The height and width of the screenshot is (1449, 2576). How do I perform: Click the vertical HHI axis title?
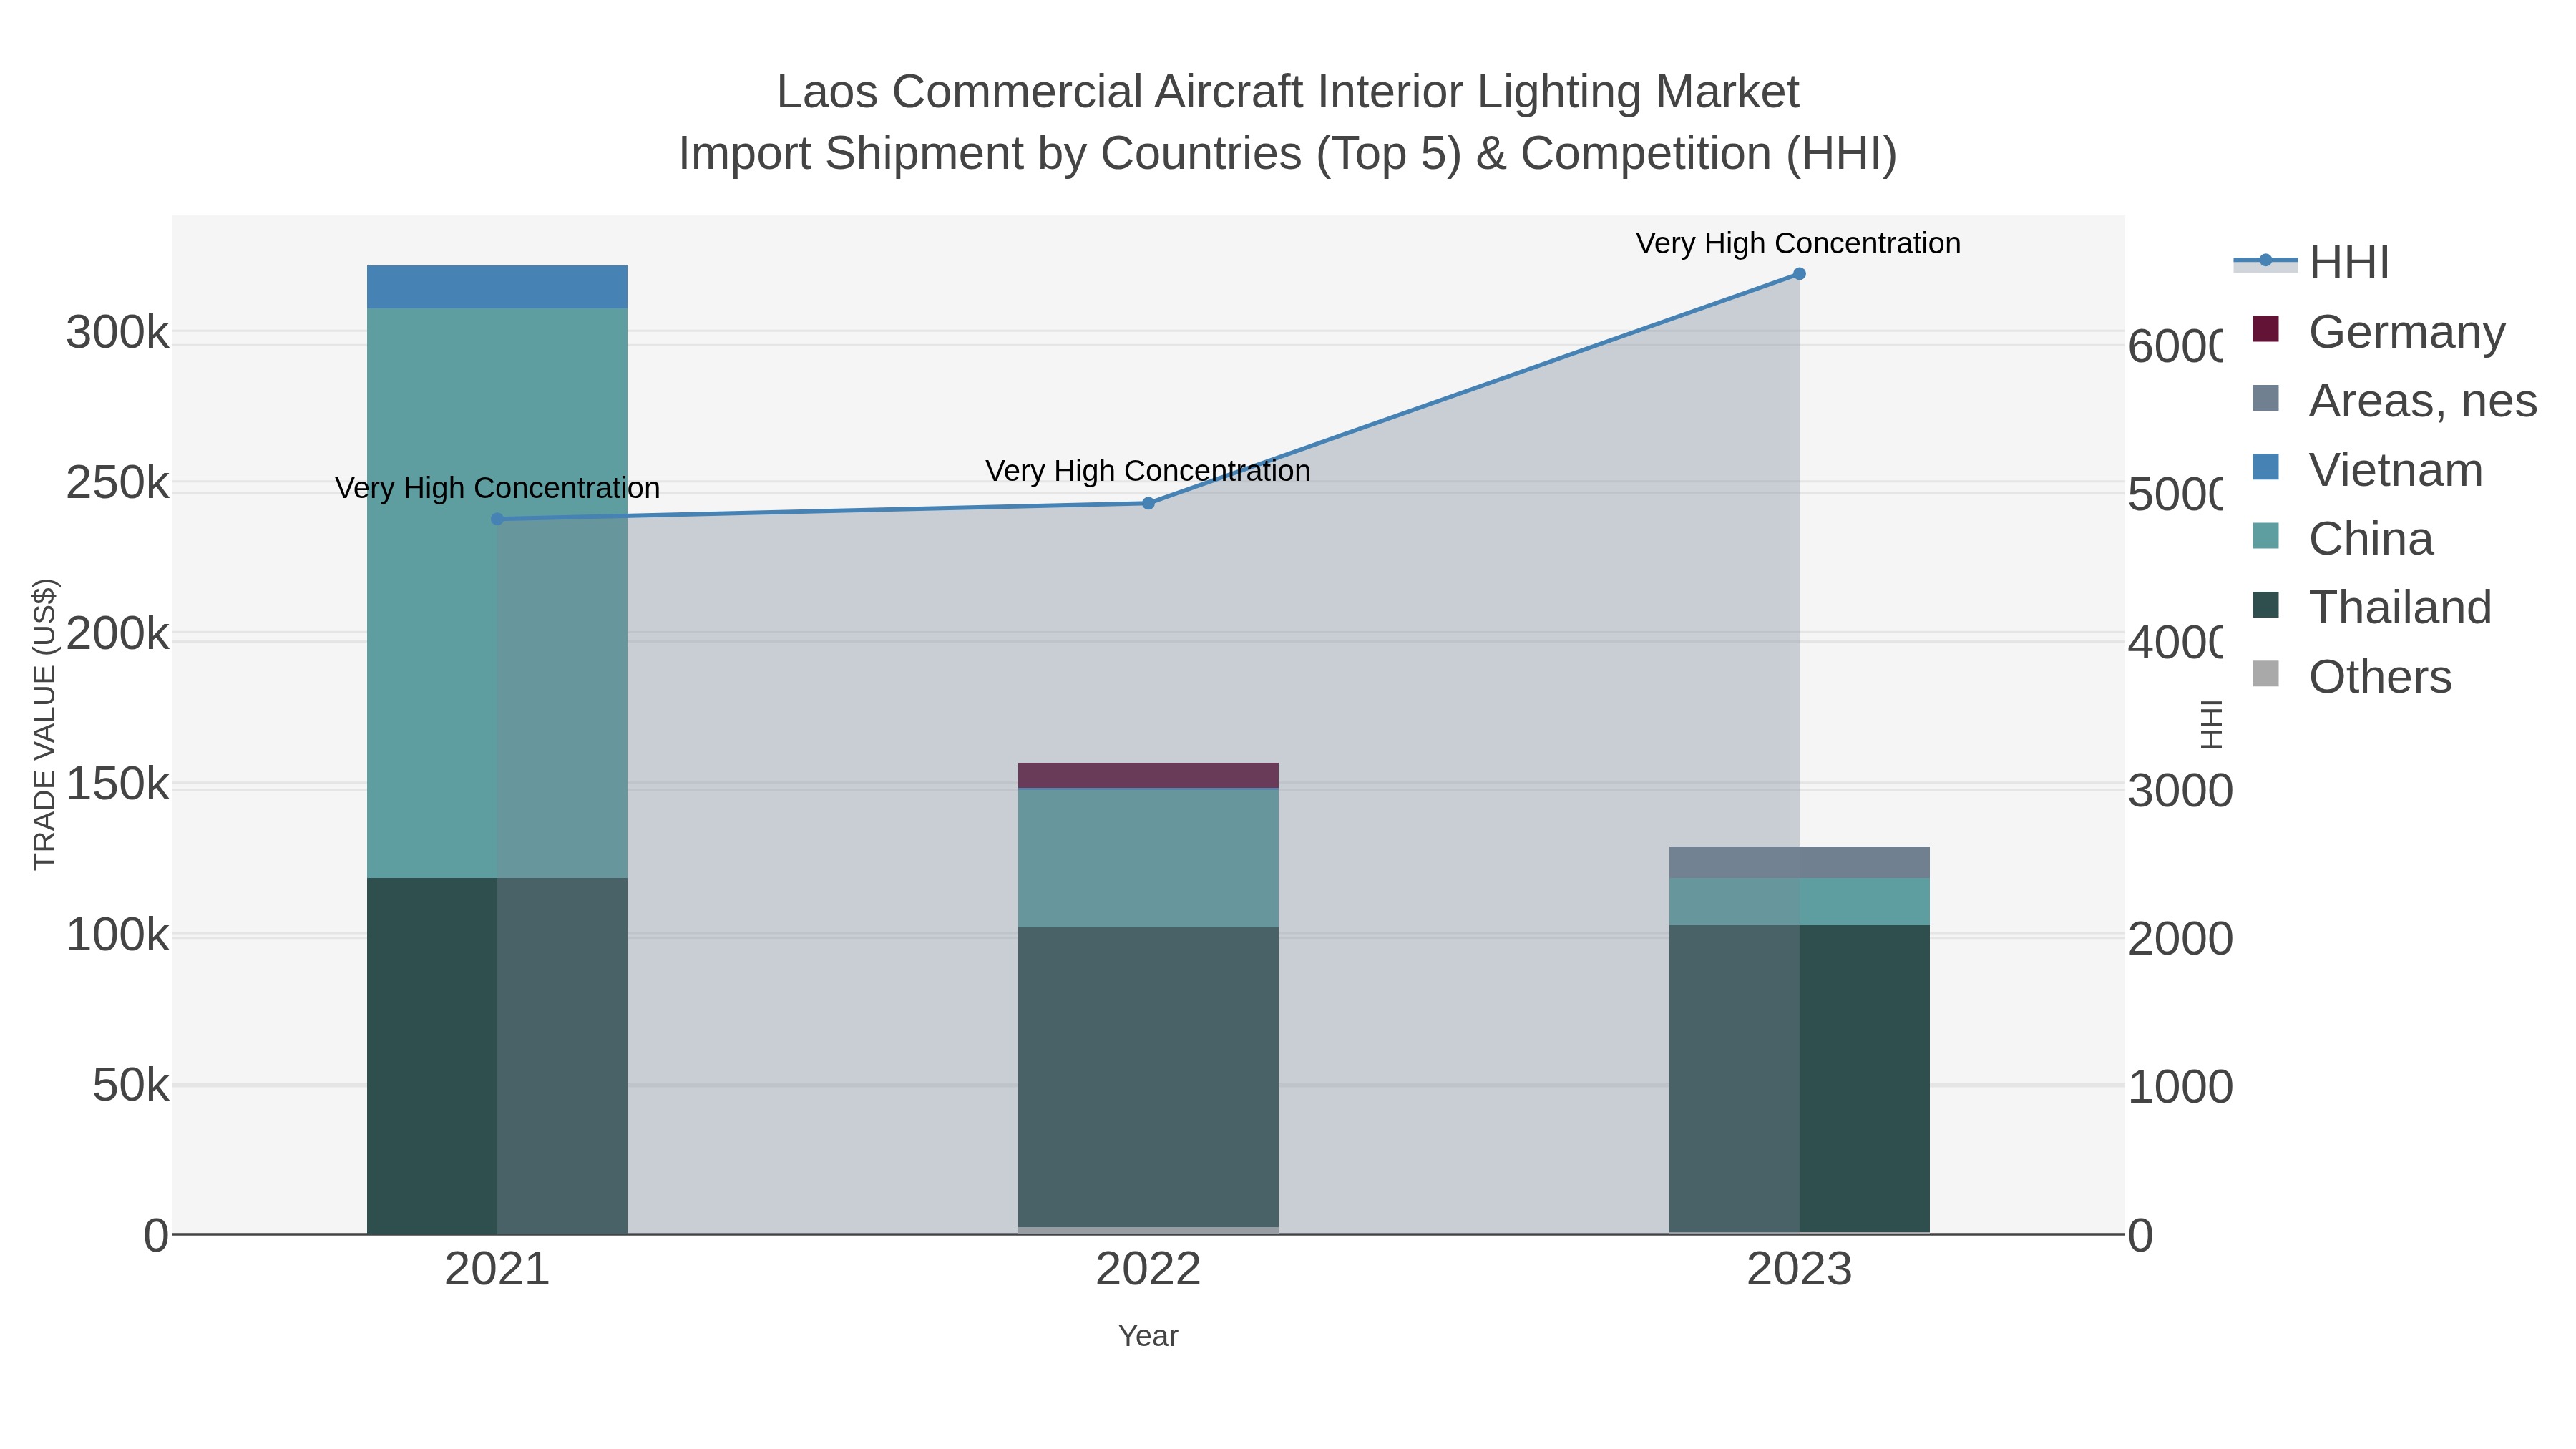pyautogui.click(x=2211, y=724)
